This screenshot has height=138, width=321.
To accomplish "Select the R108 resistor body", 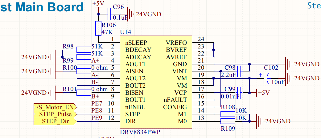I will [x=228, y=114].
